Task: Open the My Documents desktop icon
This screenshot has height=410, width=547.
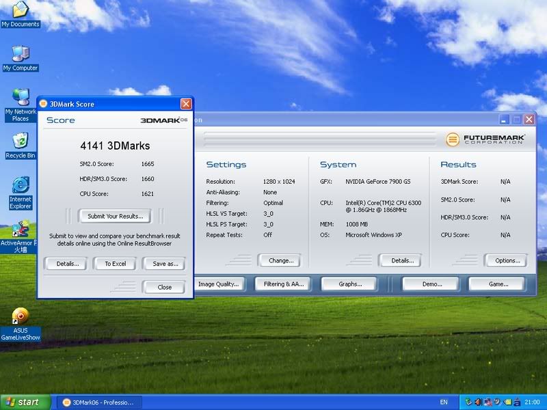Action: [21, 10]
